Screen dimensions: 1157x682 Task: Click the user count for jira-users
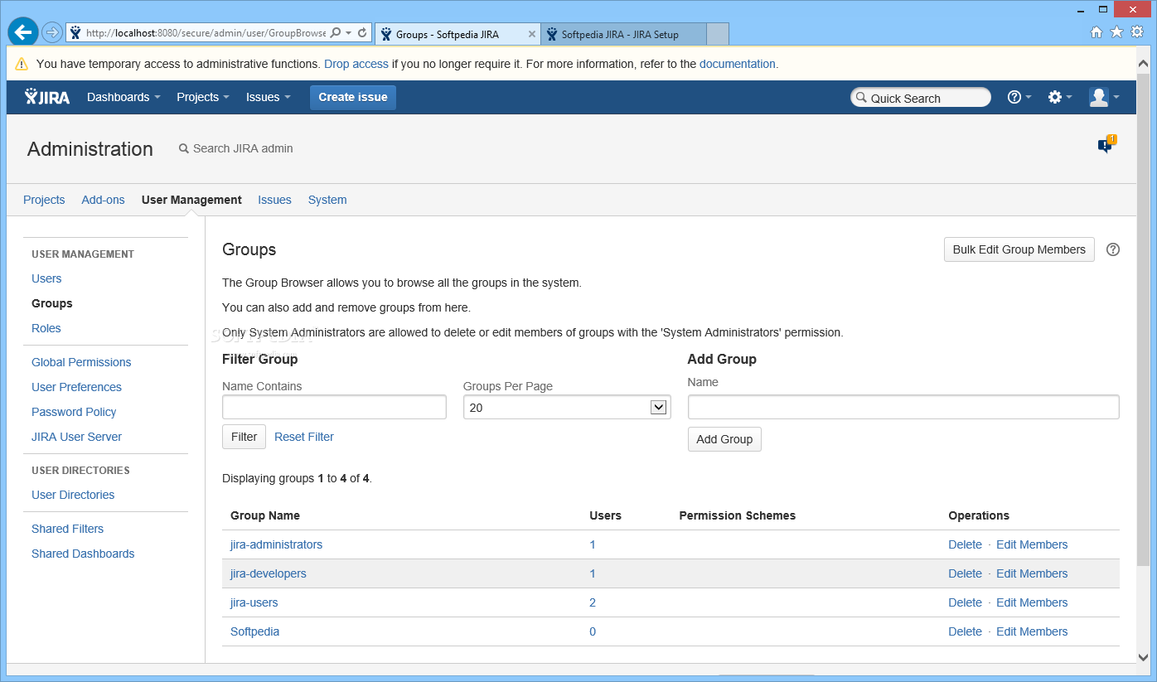(x=593, y=602)
